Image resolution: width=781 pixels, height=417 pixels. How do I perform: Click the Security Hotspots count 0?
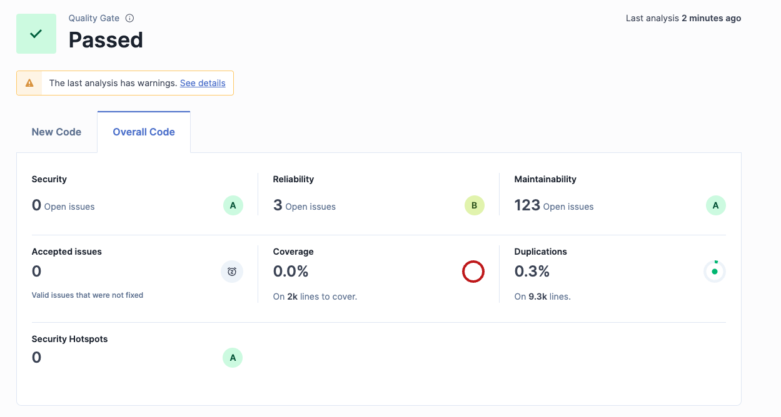click(x=37, y=358)
